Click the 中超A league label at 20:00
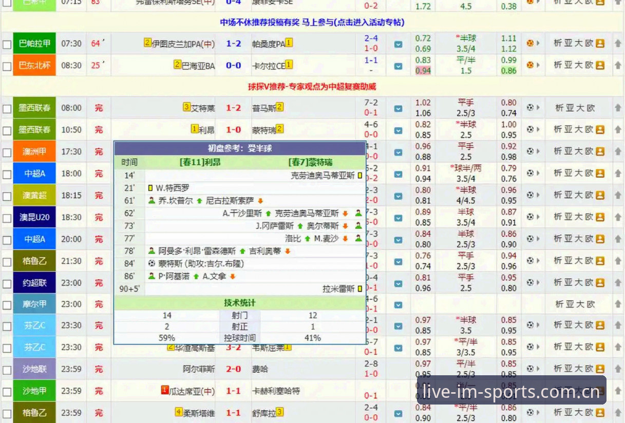The width and height of the screenshot is (625, 423). pos(35,239)
